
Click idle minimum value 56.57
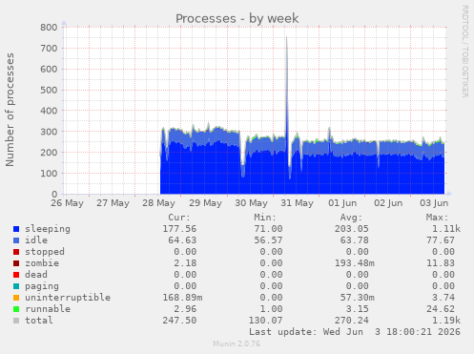point(268,240)
